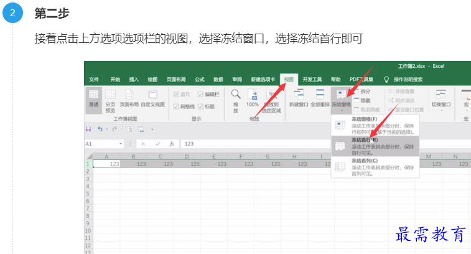Click the formula bar cancel X icon

pos(143,144)
